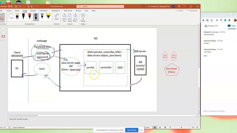Zoom out with the minus button

point(174,127)
